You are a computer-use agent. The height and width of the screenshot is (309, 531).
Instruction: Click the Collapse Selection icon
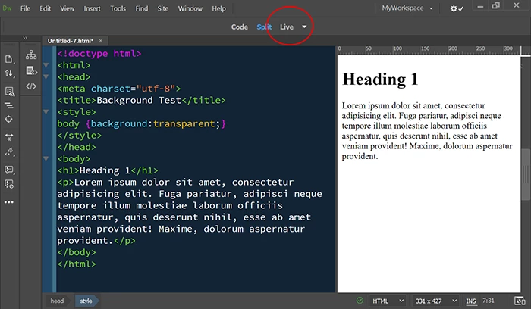(9, 137)
